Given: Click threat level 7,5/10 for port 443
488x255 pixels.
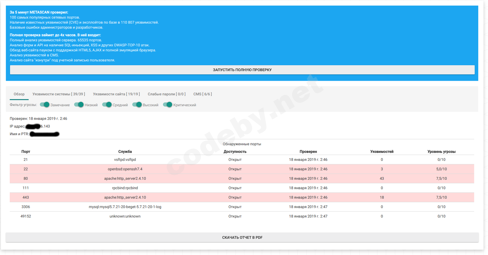Looking at the screenshot, I should [441, 197].
